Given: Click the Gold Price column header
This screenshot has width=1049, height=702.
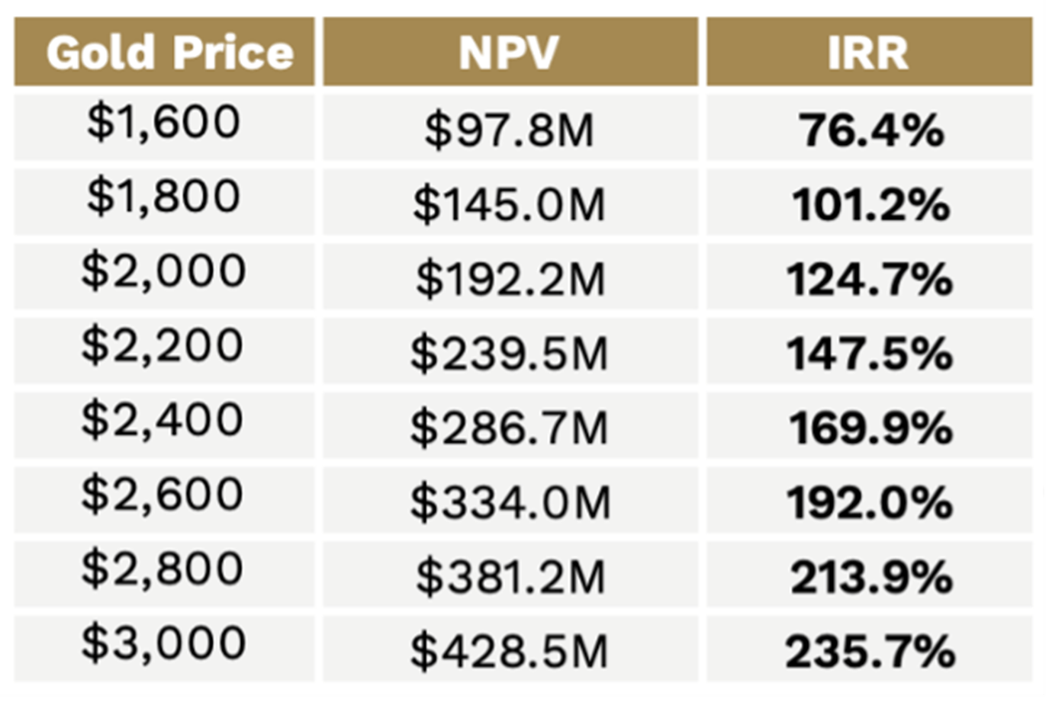Looking at the screenshot, I should coord(164,52).
